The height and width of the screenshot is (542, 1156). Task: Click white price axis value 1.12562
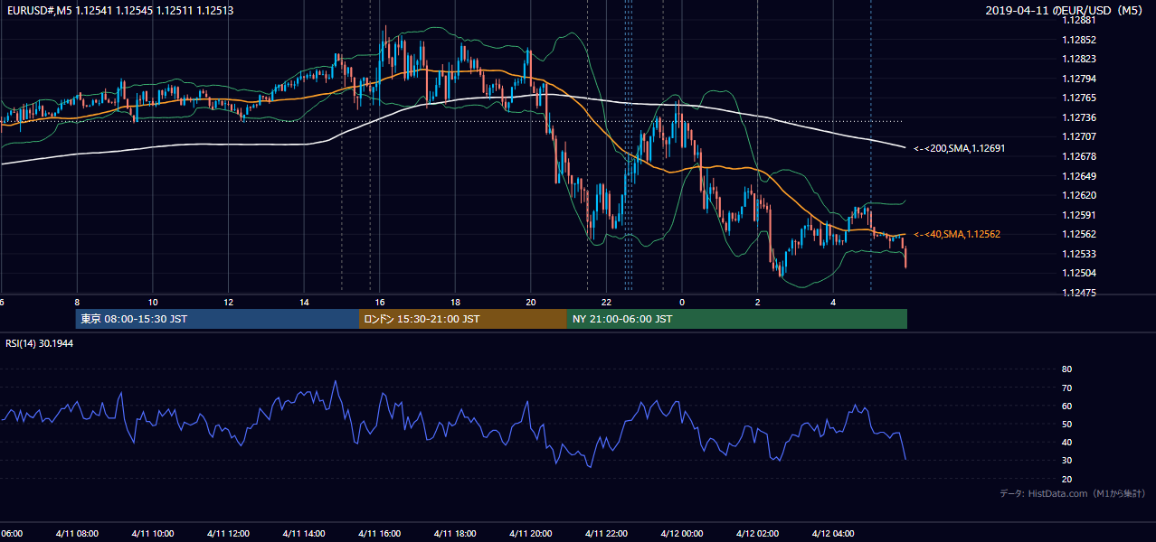coord(1080,234)
